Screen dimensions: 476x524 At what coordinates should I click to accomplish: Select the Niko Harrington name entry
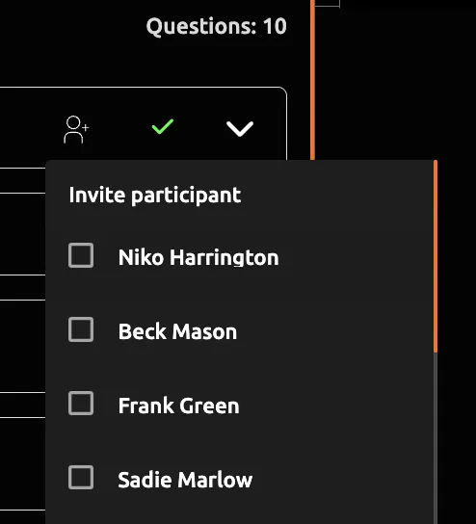[198, 257]
